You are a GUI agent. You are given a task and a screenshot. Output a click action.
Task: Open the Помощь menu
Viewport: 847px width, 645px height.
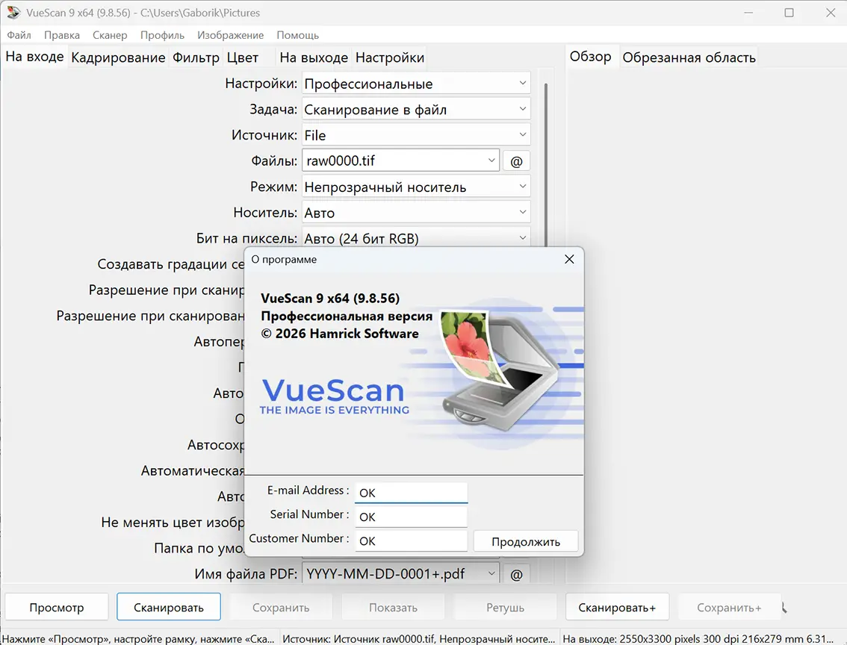(297, 35)
